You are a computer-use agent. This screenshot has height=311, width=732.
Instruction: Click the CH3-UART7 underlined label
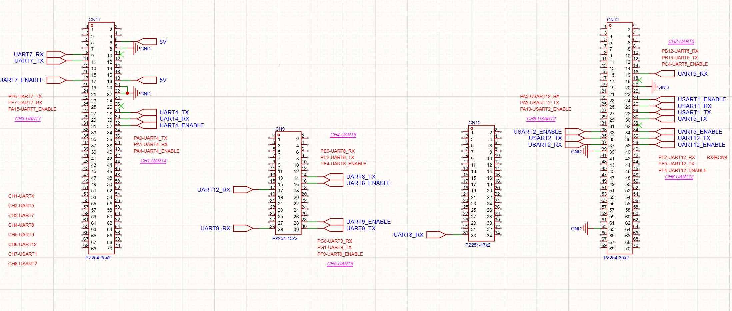point(28,119)
